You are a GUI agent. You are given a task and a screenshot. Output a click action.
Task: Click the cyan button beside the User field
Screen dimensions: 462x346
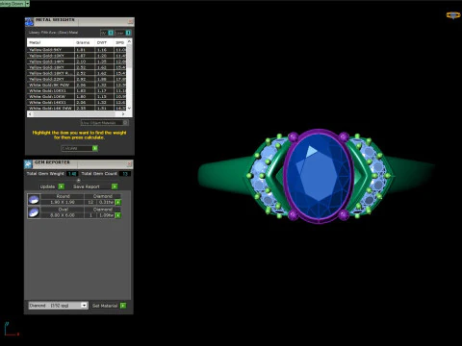(128, 33)
